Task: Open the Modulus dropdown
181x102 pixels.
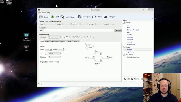Action: (x=55, y=57)
